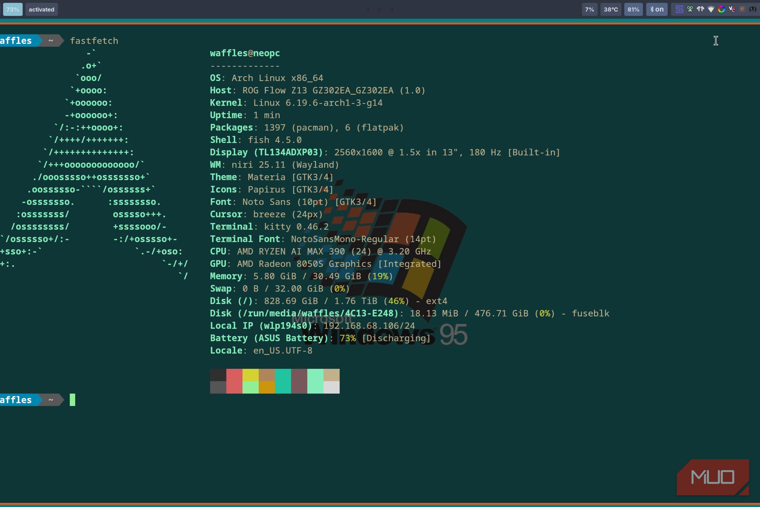760x507 pixels.
Task: Click the 'Battery (ASUS Battery): 73%' line
Action: pos(321,338)
